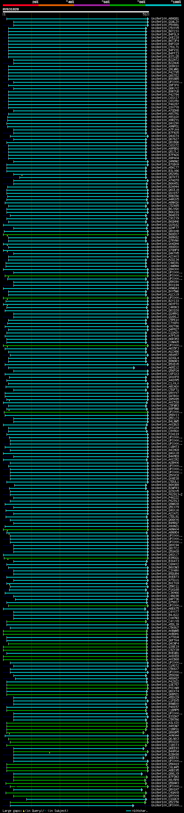Click the orange ~40% identity legend segment
Image resolution: width=184 pixels, height=813 pixels.
coord(56,5)
